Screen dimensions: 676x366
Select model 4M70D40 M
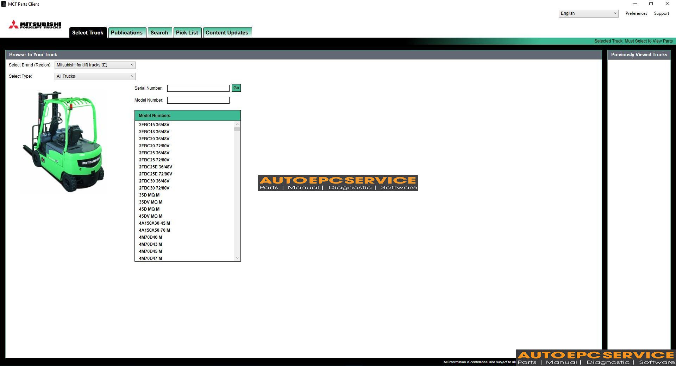184,237
